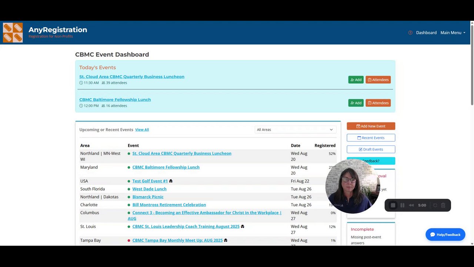Open the Test Golf Event #1 link
The height and width of the screenshot is (267, 474).
pyautogui.click(x=150, y=181)
